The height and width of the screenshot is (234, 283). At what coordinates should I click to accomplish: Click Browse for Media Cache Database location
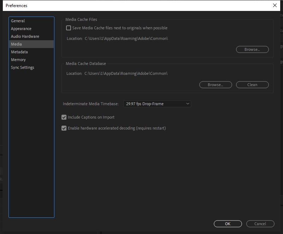(216, 85)
